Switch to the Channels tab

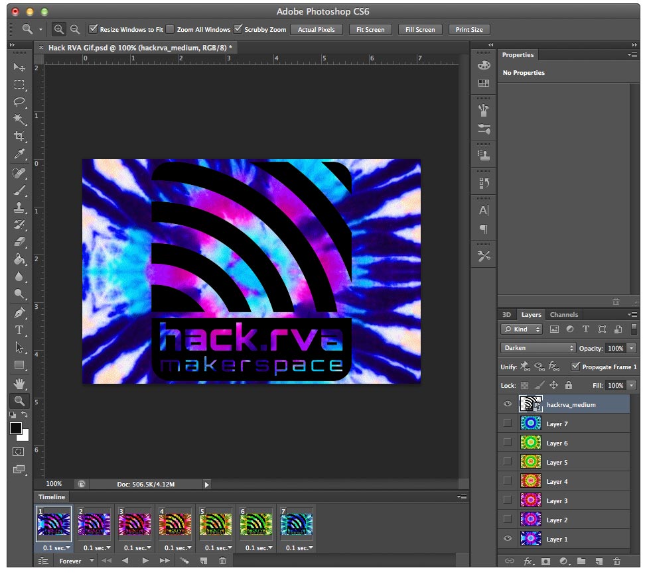563,314
